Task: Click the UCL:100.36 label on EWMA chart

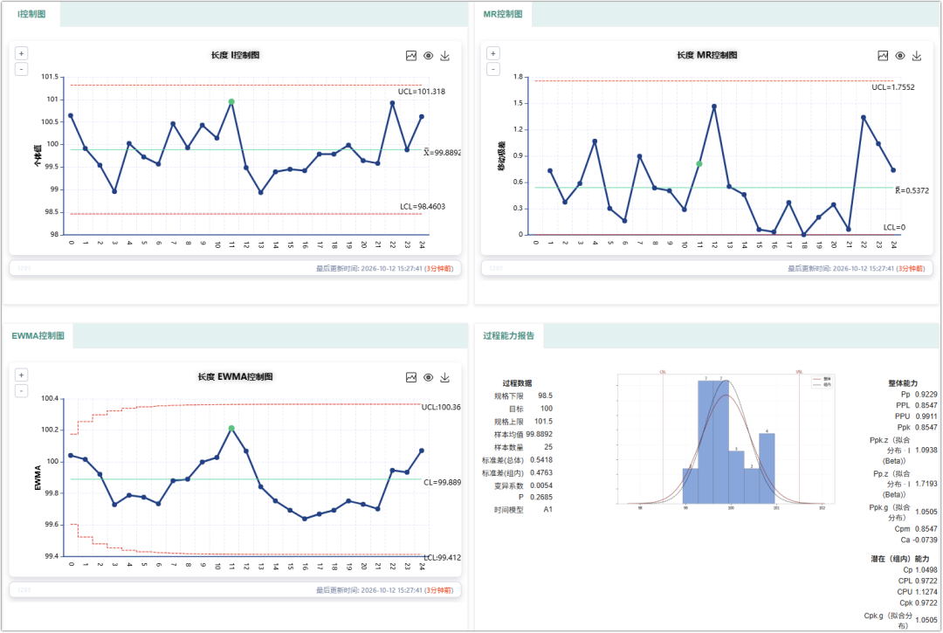Action: coord(441,407)
